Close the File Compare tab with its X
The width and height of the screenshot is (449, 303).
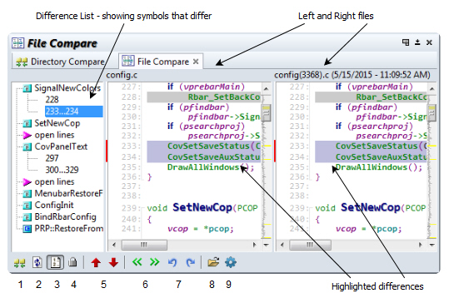tap(196, 62)
